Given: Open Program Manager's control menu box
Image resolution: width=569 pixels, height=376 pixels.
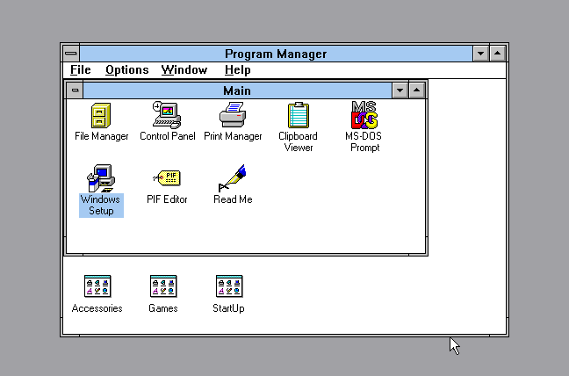Looking at the screenshot, I should tap(71, 54).
